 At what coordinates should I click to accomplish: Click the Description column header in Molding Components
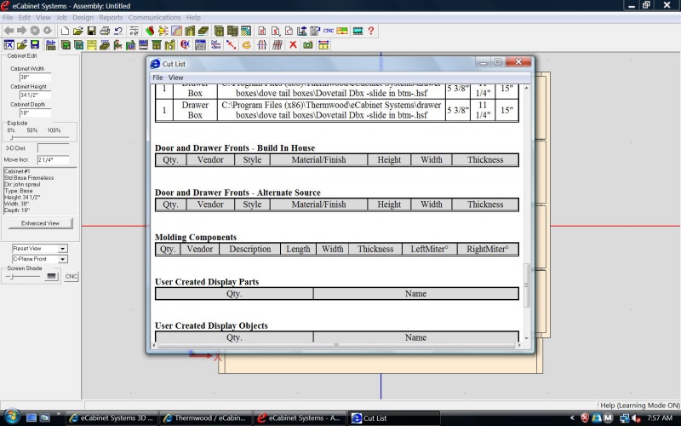coord(249,249)
